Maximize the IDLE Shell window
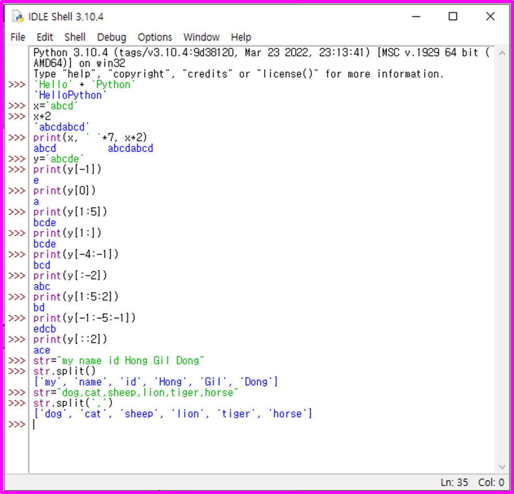Viewport: 514px width, 494px height. [x=453, y=16]
